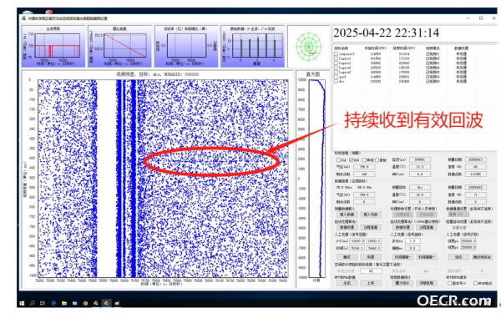This screenshot has width=501, height=313.
Task: Click the 生成 generate button
Action: pos(347,283)
